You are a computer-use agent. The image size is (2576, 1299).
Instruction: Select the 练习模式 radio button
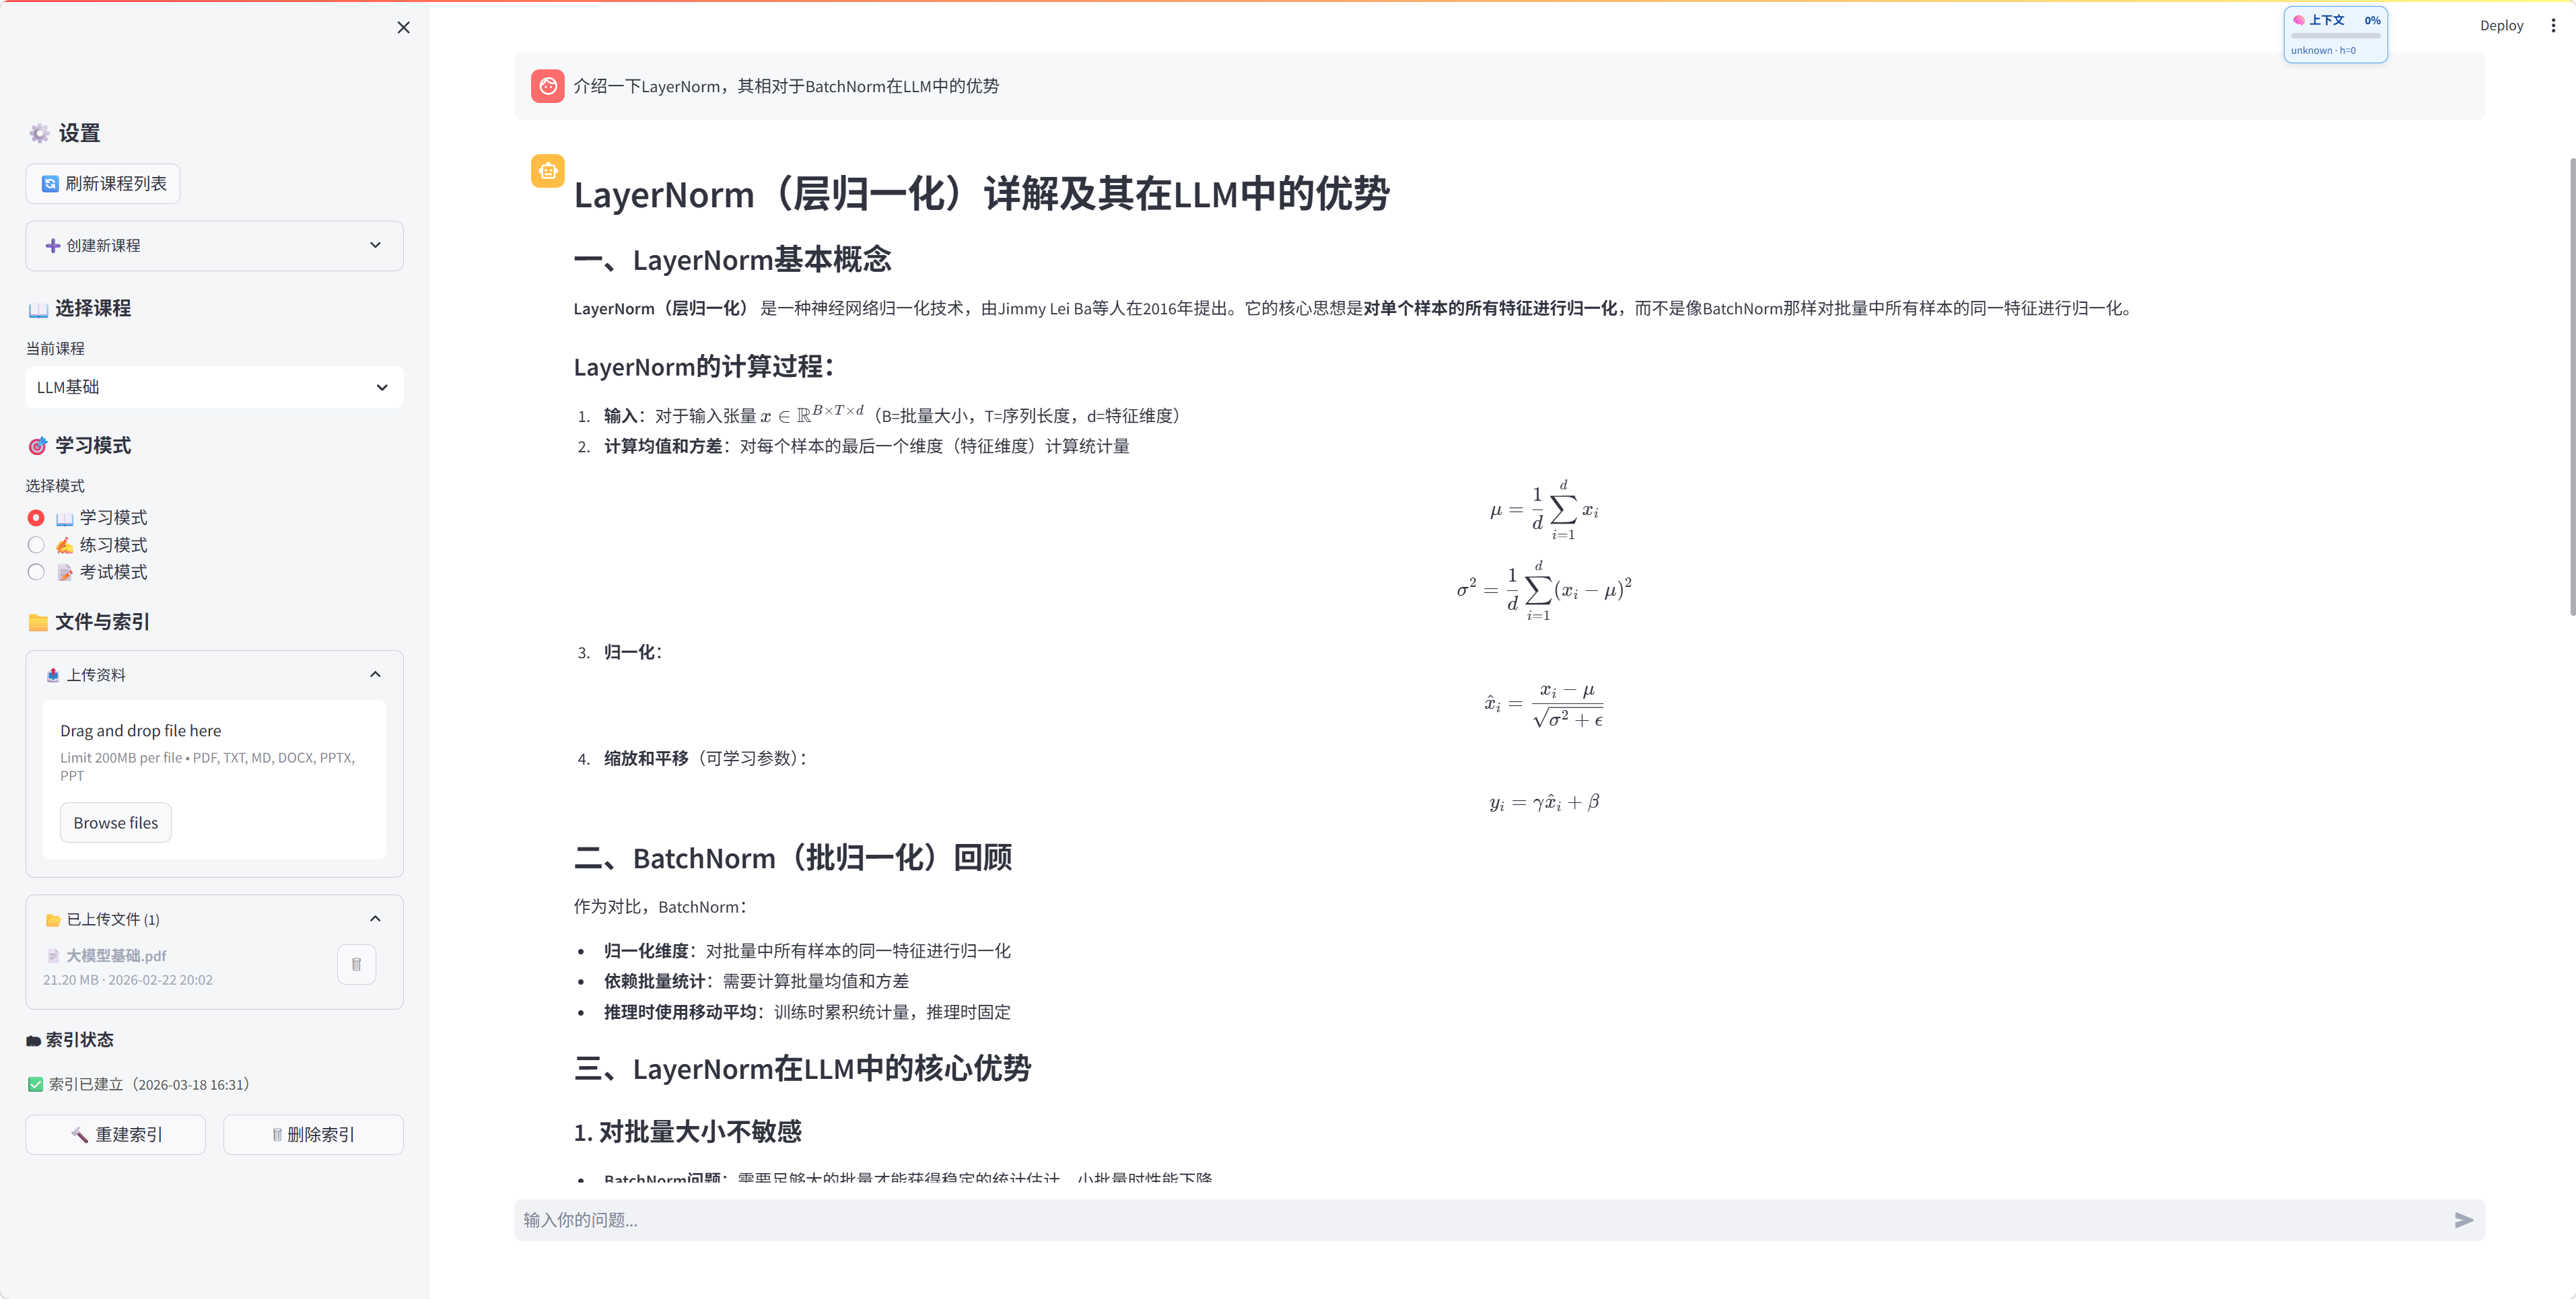[x=36, y=544]
